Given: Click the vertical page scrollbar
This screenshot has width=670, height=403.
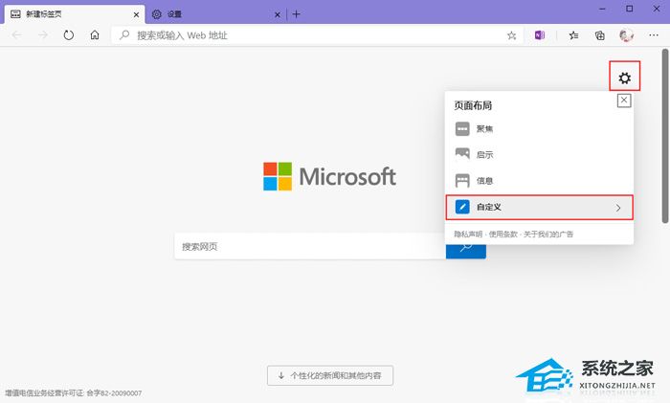Looking at the screenshot, I should coord(665,136).
